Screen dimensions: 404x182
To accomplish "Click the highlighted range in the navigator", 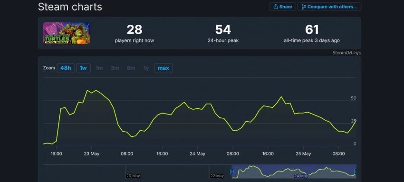I will (x=294, y=172).
